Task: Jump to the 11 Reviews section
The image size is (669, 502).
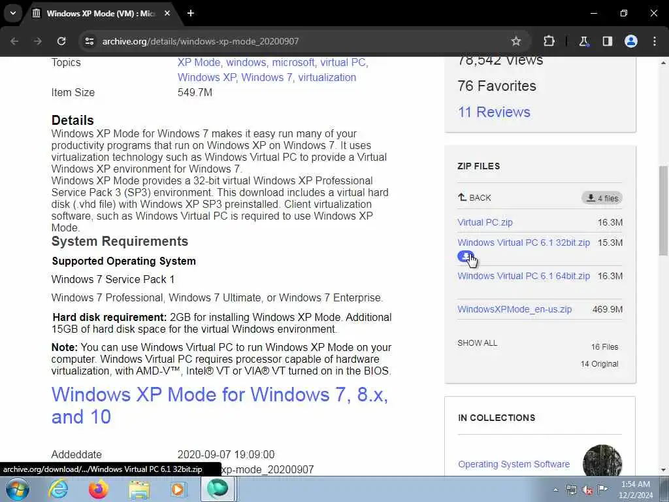Action: click(494, 112)
